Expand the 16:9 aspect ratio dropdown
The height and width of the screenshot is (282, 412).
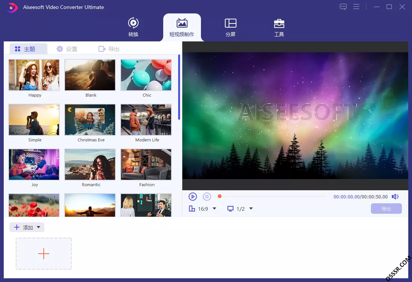tap(214, 209)
